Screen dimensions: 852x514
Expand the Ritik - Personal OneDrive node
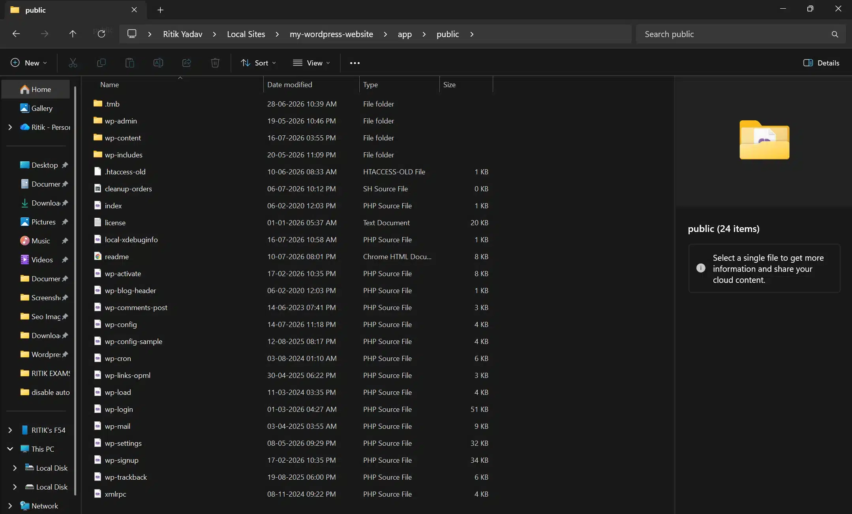(x=10, y=127)
